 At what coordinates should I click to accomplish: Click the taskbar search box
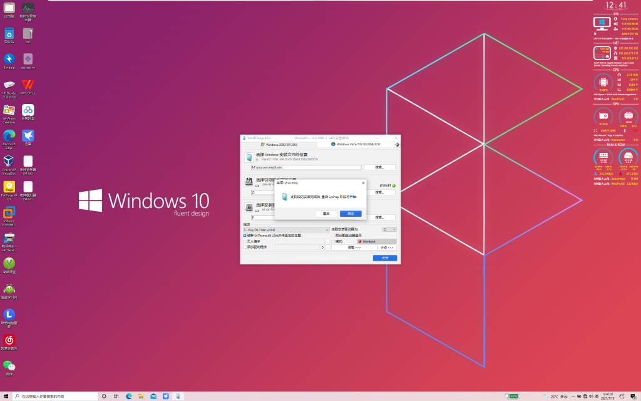55,396
